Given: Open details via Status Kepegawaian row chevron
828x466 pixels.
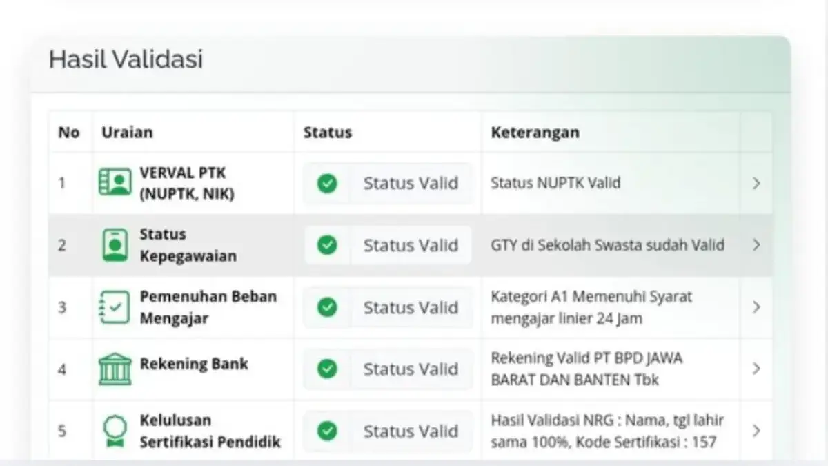Looking at the screenshot, I should [756, 245].
